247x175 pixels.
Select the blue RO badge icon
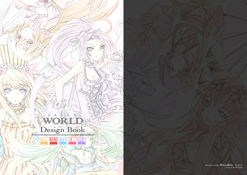(x=63, y=141)
